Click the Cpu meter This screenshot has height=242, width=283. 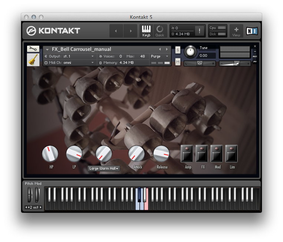[217, 28]
